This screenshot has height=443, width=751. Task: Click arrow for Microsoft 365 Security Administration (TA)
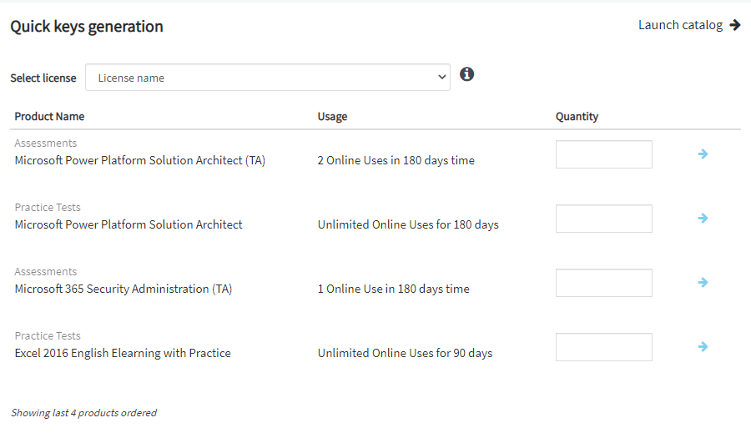click(703, 283)
